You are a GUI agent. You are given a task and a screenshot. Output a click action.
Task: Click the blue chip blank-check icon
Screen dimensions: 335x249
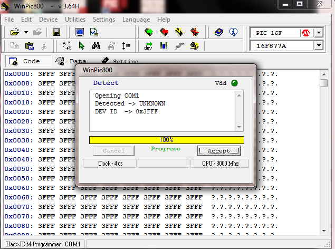click(164, 46)
